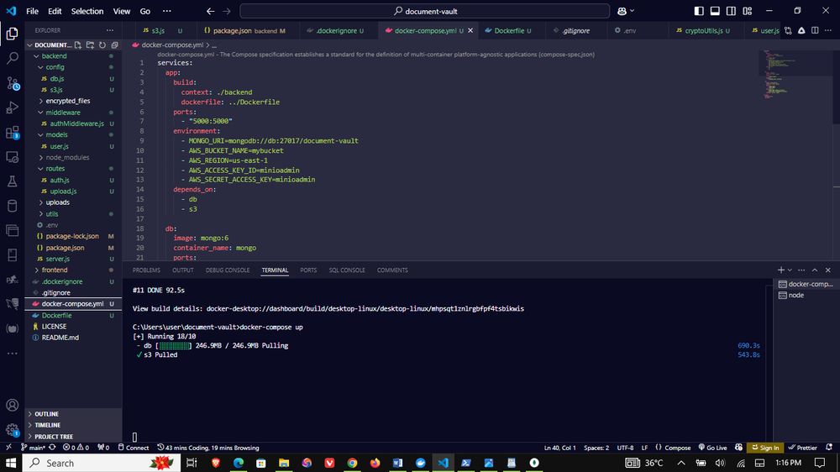840x472 pixels.
Task: Open the File menu
Action: click(x=32, y=11)
